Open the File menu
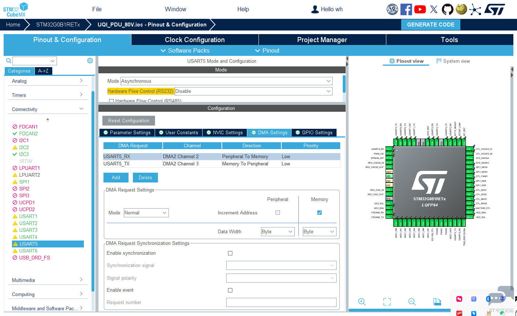This screenshot has width=517, height=316. coord(97,9)
